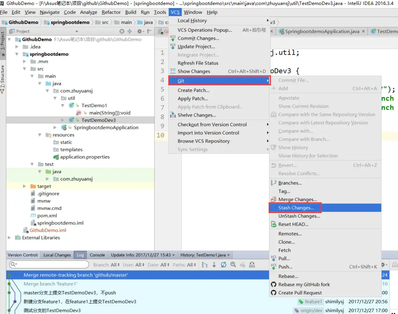The width and height of the screenshot is (398, 314).
Task: Click the highlight options icon in Log toolbar
Action: [x=252, y=265]
